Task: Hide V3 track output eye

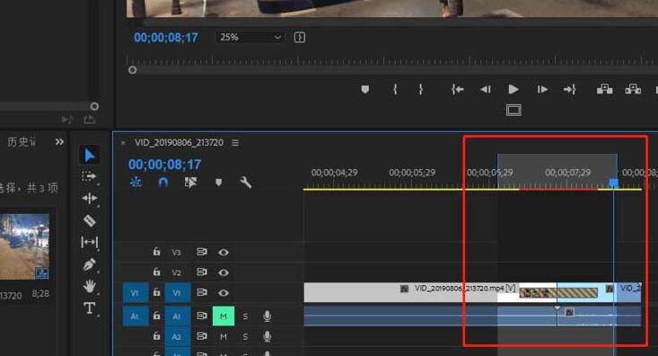Action: (x=224, y=253)
